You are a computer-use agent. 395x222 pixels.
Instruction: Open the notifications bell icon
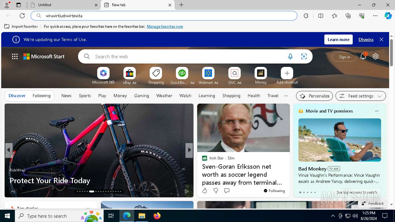[x=363, y=56]
